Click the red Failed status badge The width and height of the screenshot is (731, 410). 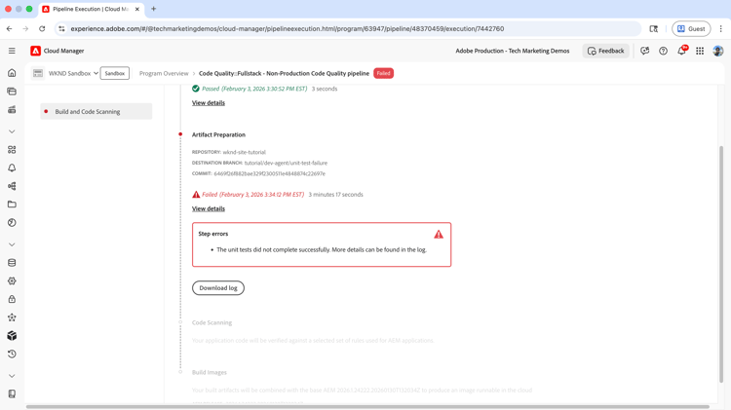tap(383, 73)
